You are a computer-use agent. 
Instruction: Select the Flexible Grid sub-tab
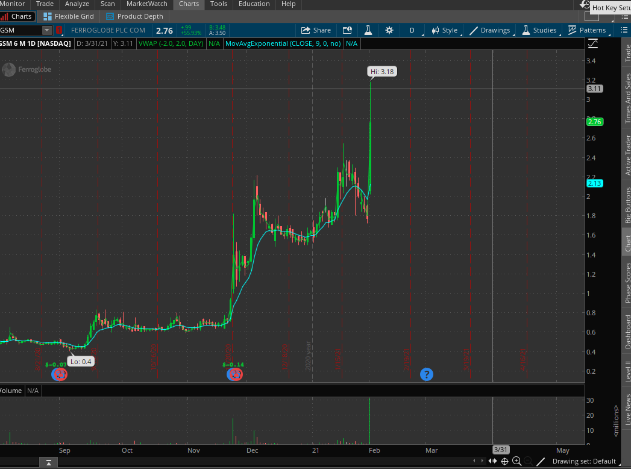pyautogui.click(x=69, y=16)
